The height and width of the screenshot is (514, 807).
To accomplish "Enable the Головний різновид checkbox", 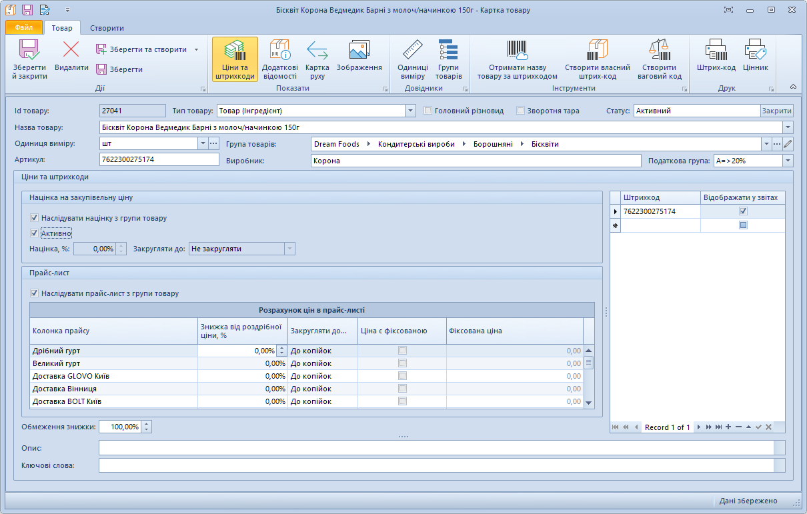I will [428, 111].
